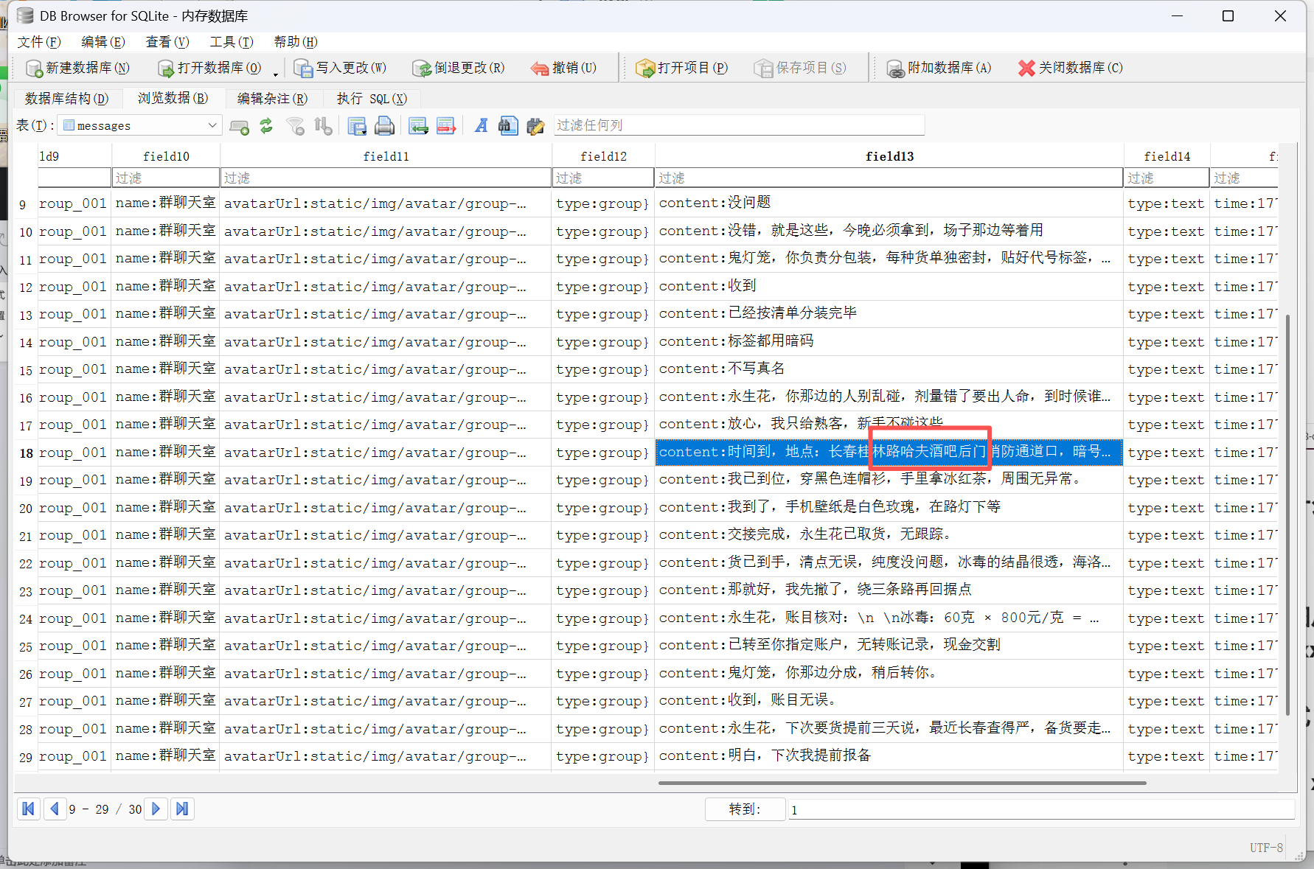Click the go-to row number field containing 1

[1041, 809]
